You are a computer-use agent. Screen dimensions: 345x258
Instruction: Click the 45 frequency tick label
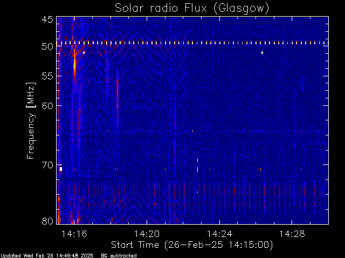tap(47, 19)
